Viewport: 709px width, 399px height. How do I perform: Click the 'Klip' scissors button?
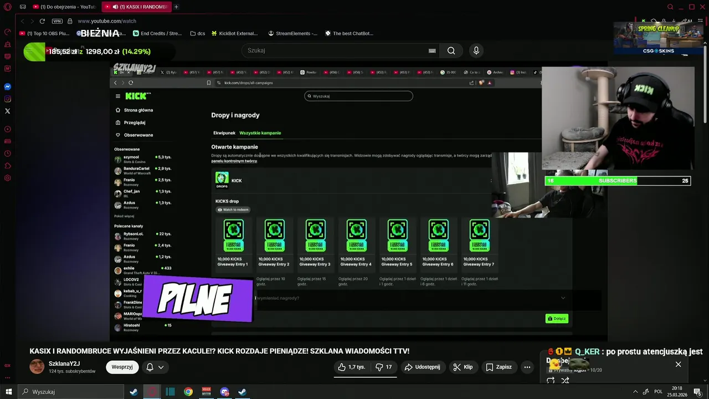click(x=463, y=367)
